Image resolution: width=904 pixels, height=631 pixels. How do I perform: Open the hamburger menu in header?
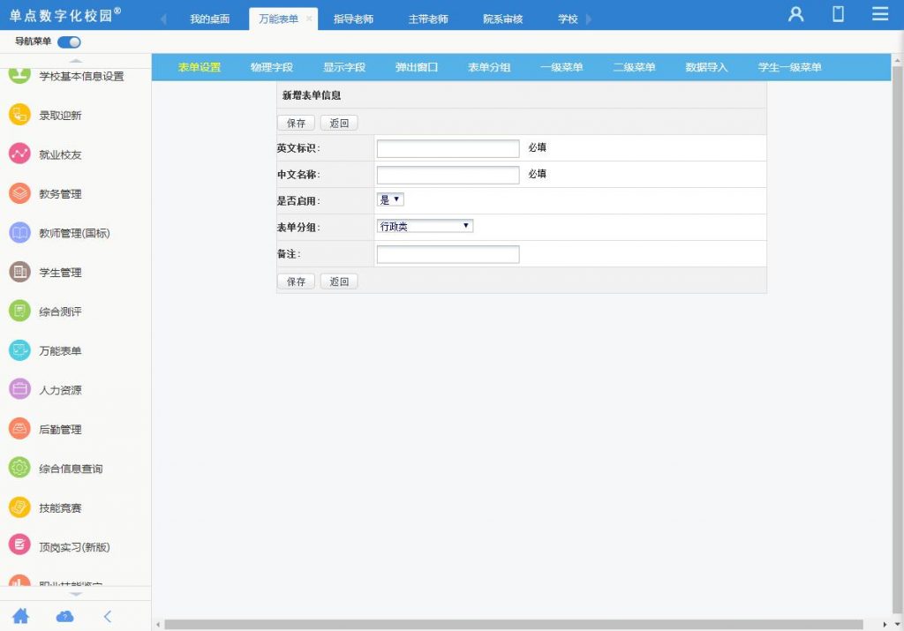click(879, 14)
